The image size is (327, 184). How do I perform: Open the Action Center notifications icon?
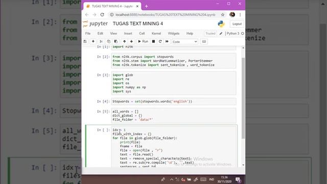click(238, 179)
